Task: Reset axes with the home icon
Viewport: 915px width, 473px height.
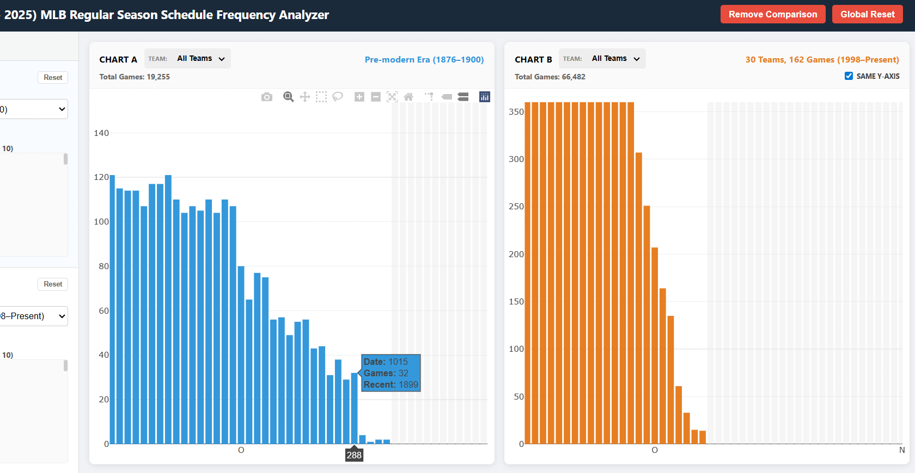Action: pos(408,97)
